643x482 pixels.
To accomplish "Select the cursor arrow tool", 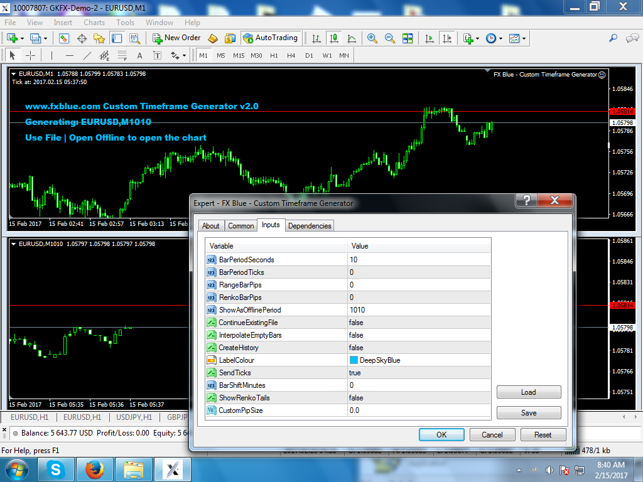I will coord(13,55).
